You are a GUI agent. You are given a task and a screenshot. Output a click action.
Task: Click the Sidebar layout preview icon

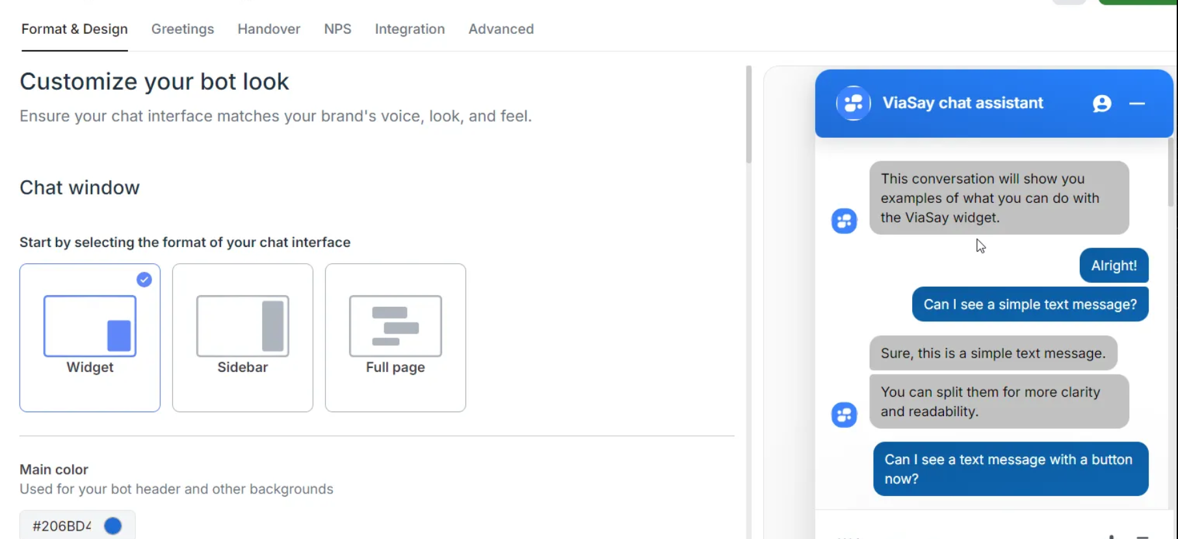pos(242,326)
